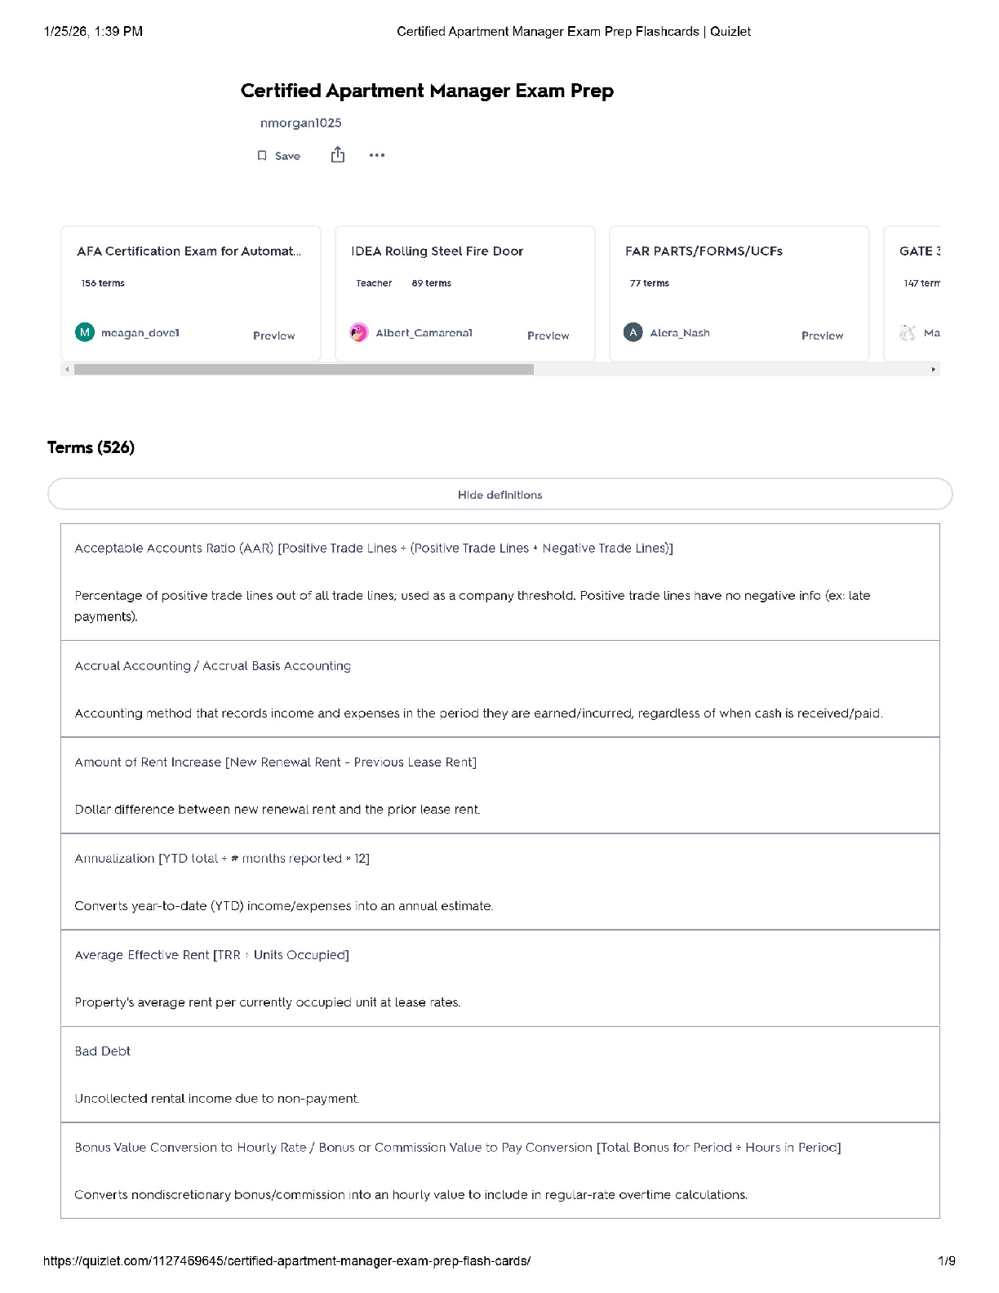Preview the FAR PARTS/FORMS/UCFs set
This screenshot has width=999, height=1293.
pyautogui.click(x=822, y=335)
